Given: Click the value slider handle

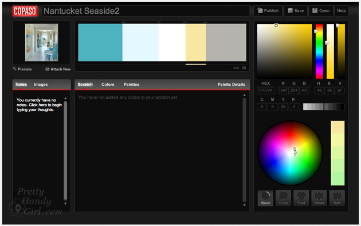Looking at the screenshot, I should [338, 26].
